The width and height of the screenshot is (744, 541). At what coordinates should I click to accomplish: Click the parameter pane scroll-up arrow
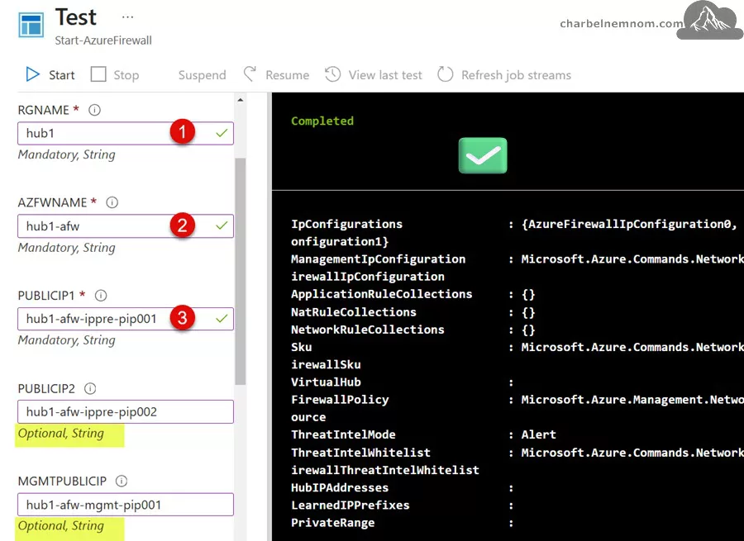tap(240, 100)
